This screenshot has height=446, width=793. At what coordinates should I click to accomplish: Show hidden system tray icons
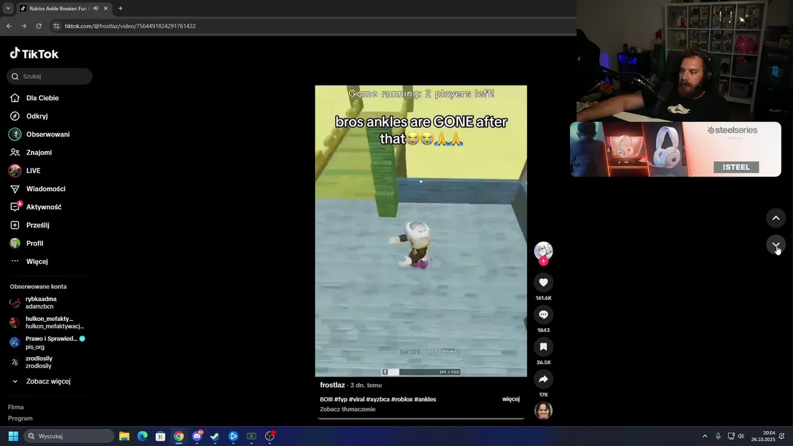tap(704, 436)
